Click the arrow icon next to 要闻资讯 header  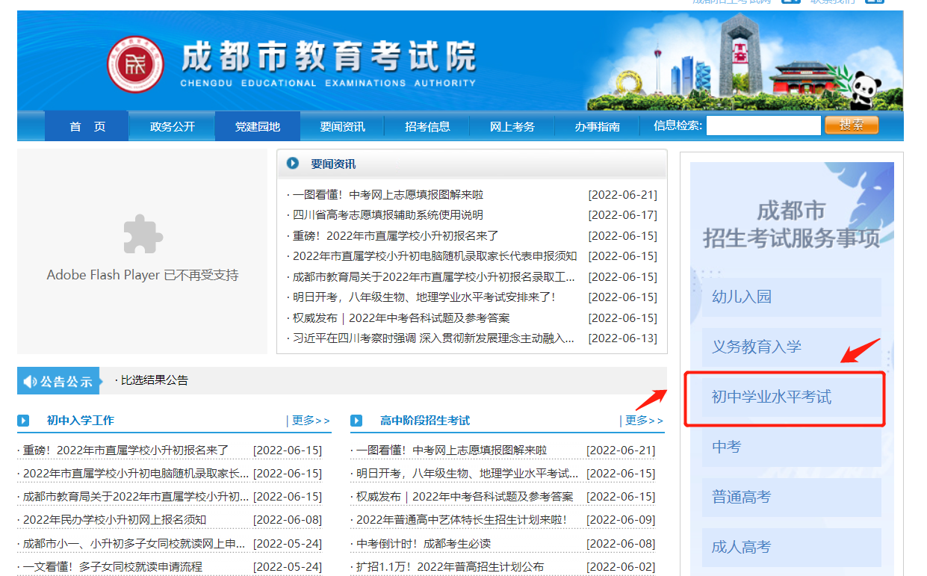[x=293, y=164]
